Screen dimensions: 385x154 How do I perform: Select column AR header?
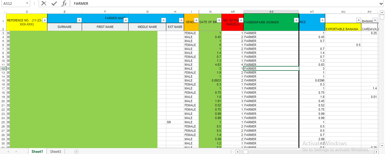pyautogui.click(x=233, y=12)
